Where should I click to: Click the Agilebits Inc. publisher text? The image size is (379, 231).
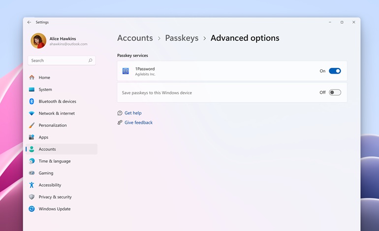click(x=145, y=74)
